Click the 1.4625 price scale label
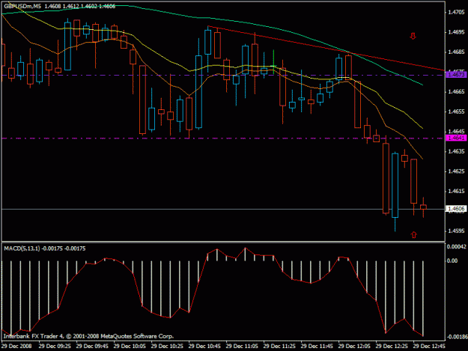This screenshot has height=351, width=468. [x=456, y=171]
